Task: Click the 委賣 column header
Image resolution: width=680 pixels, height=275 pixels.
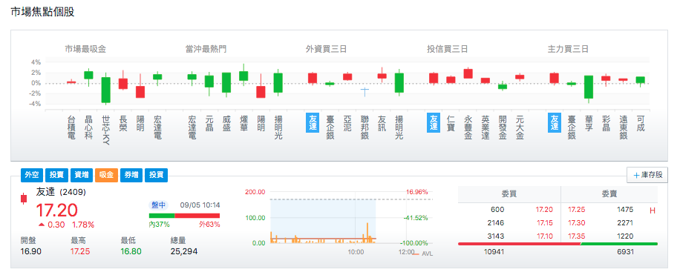Action: tap(609, 194)
